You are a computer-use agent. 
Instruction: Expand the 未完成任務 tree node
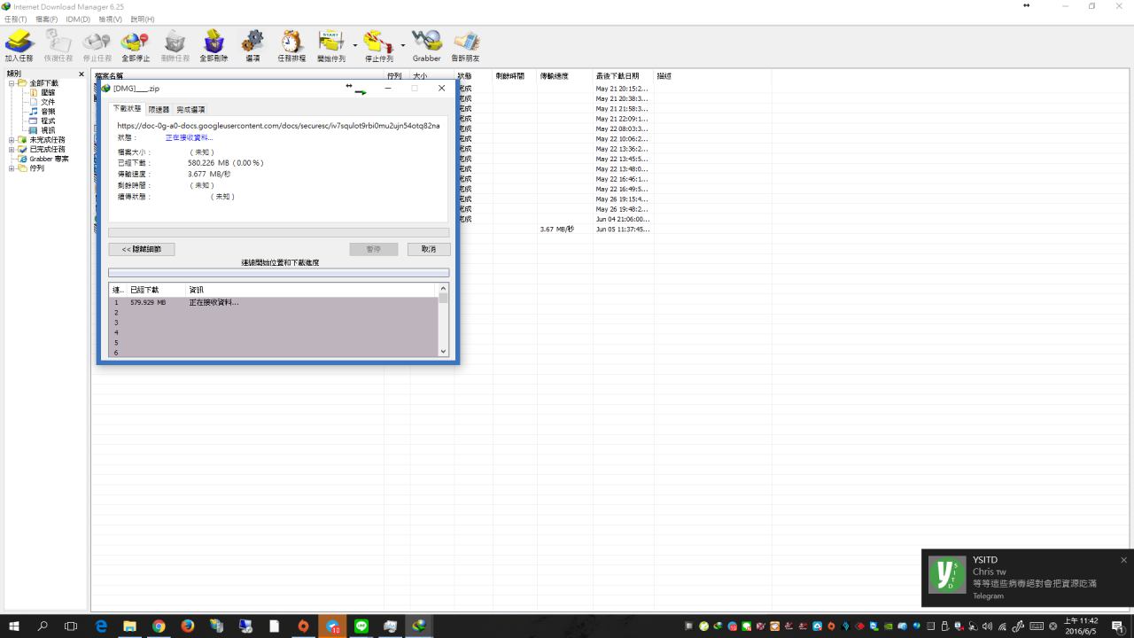point(12,140)
